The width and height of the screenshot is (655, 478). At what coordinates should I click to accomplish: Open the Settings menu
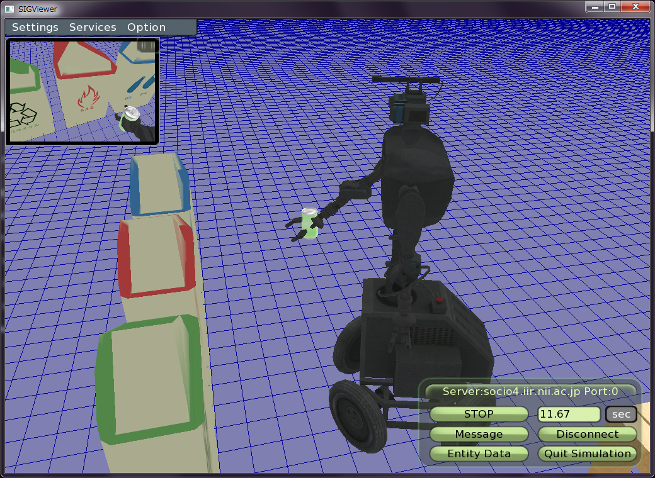(x=35, y=28)
